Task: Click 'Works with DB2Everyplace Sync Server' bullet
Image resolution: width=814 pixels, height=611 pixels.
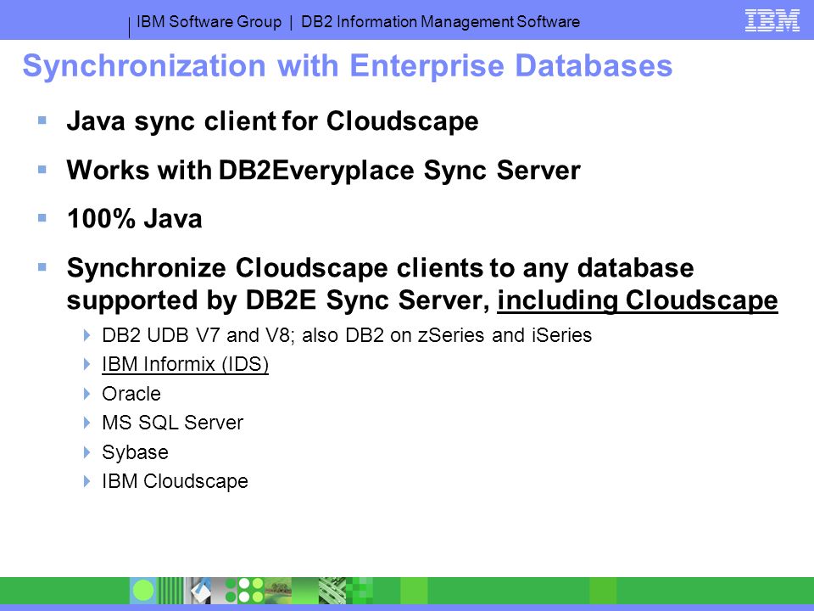Action: 323,170
